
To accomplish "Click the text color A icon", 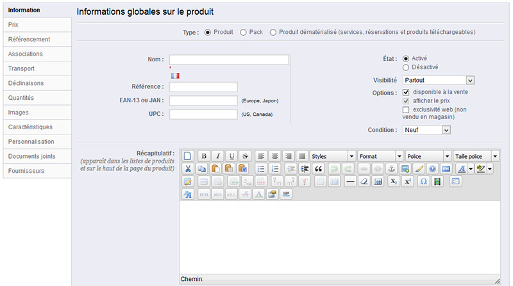I will click(x=461, y=169).
